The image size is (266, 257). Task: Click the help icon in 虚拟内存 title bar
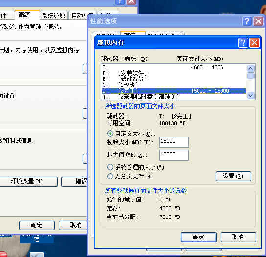tap(243, 42)
